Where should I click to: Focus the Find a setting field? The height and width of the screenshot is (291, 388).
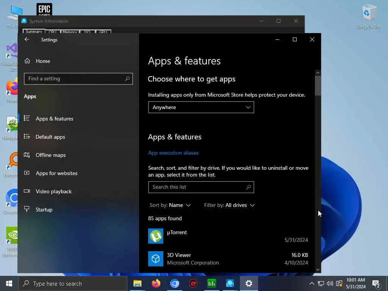pyautogui.click(x=78, y=79)
